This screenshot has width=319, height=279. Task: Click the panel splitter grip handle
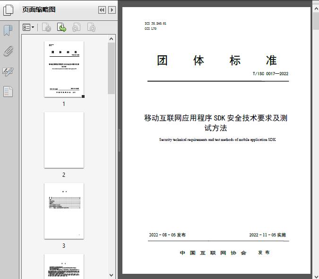[120, 140]
